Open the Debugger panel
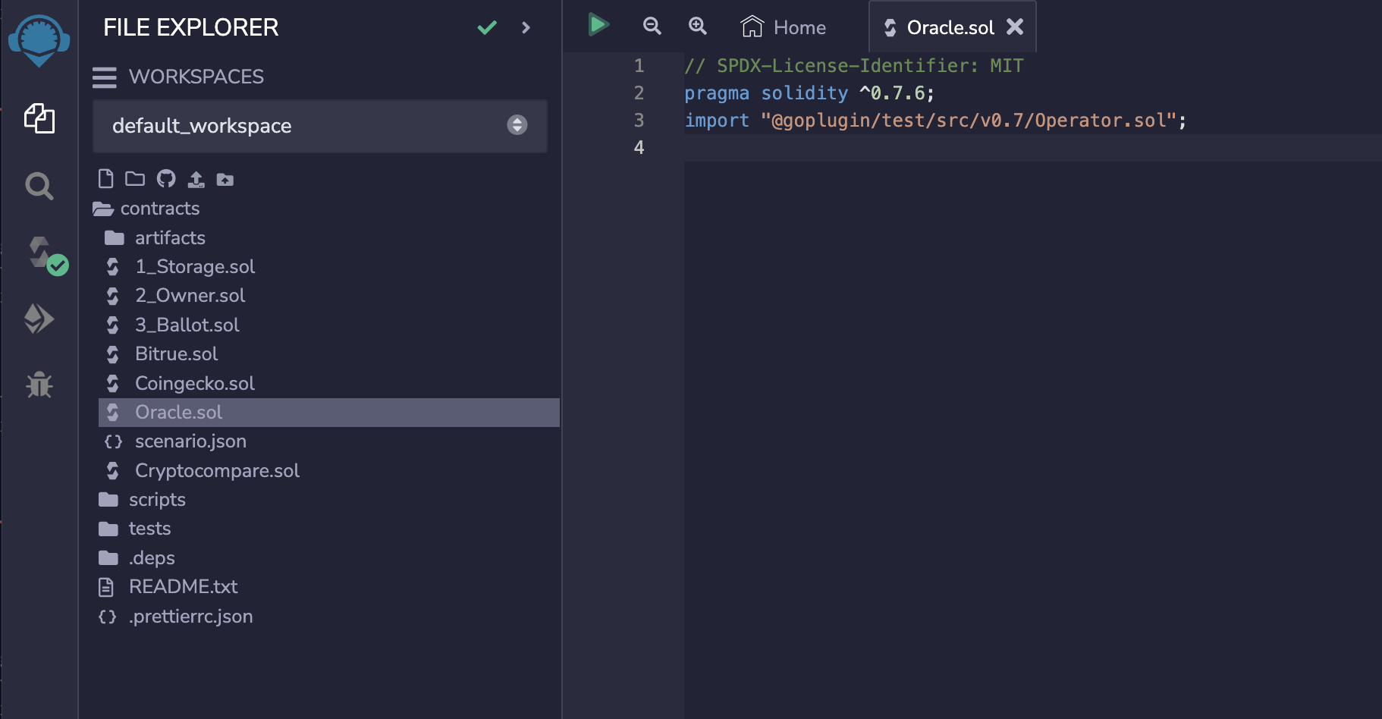This screenshot has height=719, width=1382. tap(39, 385)
